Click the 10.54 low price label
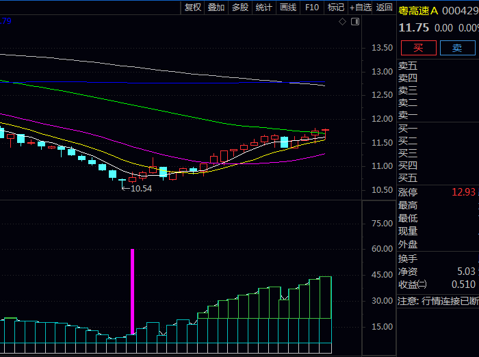 [x=141, y=188]
